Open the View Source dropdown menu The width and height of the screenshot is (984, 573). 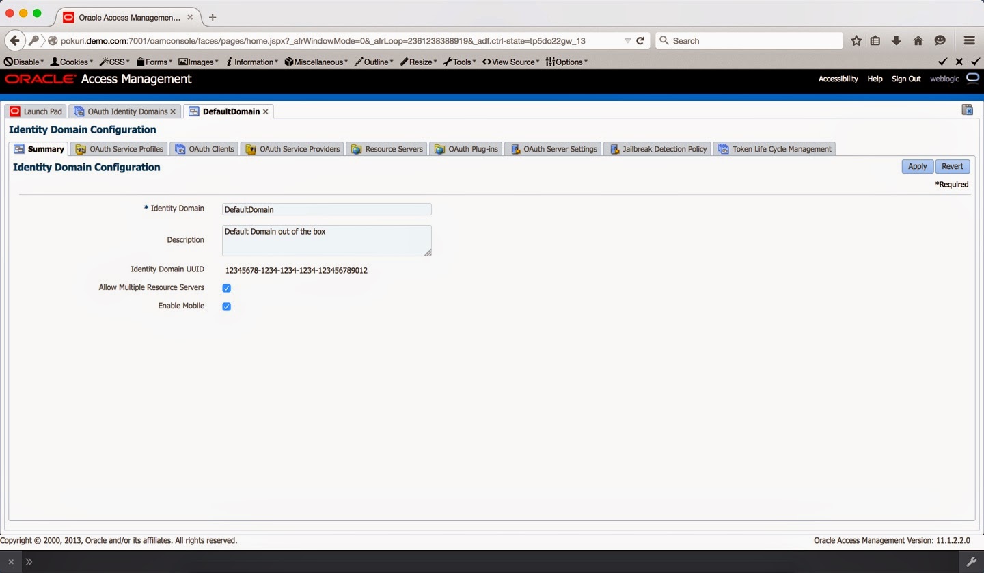511,62
